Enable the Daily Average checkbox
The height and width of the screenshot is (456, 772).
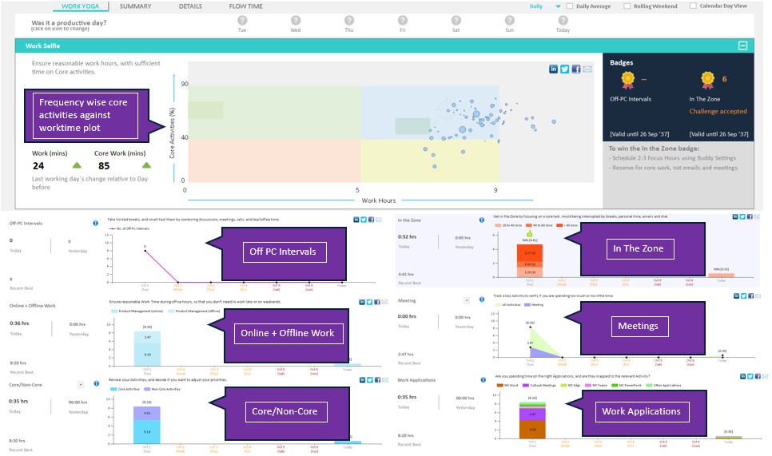click(x=569, y=6)
